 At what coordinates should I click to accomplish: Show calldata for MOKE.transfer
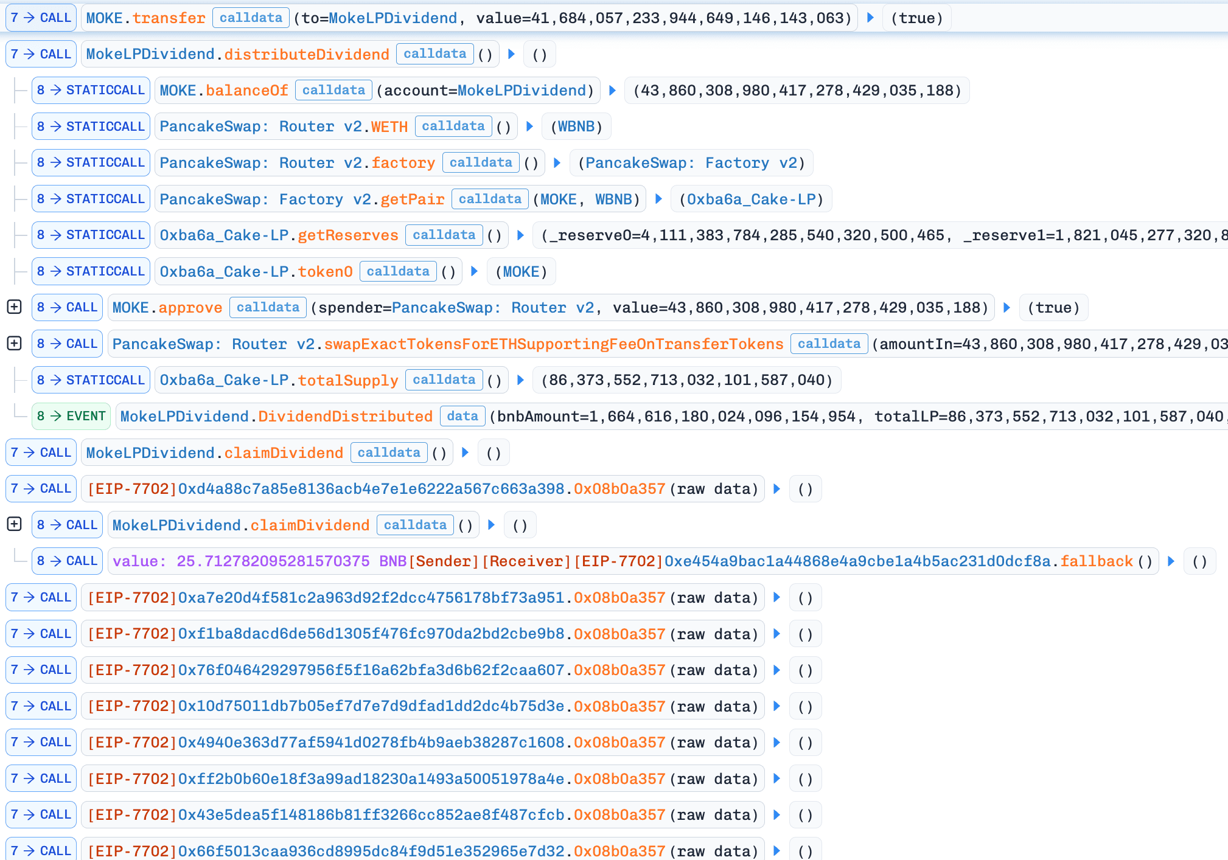coord(251,18)
